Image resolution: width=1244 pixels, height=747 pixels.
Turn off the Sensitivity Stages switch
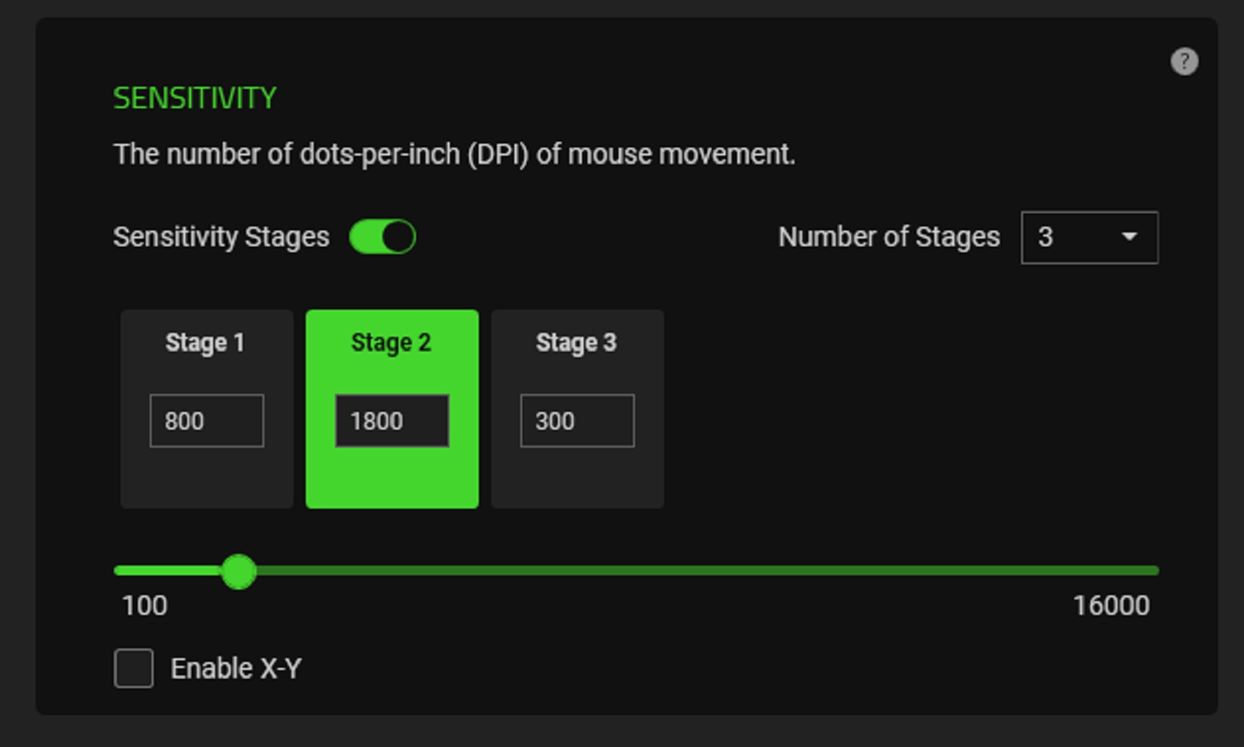point(382,236)
